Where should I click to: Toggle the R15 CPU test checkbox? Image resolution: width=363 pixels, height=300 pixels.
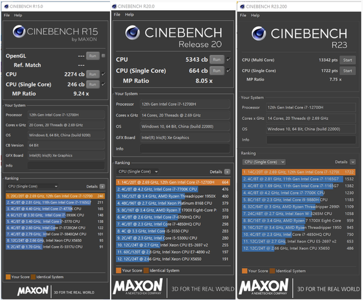tap(104, 74)
